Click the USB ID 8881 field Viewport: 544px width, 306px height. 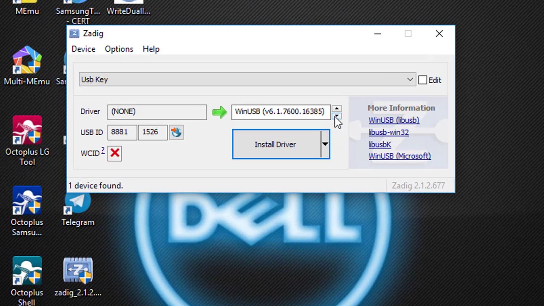coord(122,132)
